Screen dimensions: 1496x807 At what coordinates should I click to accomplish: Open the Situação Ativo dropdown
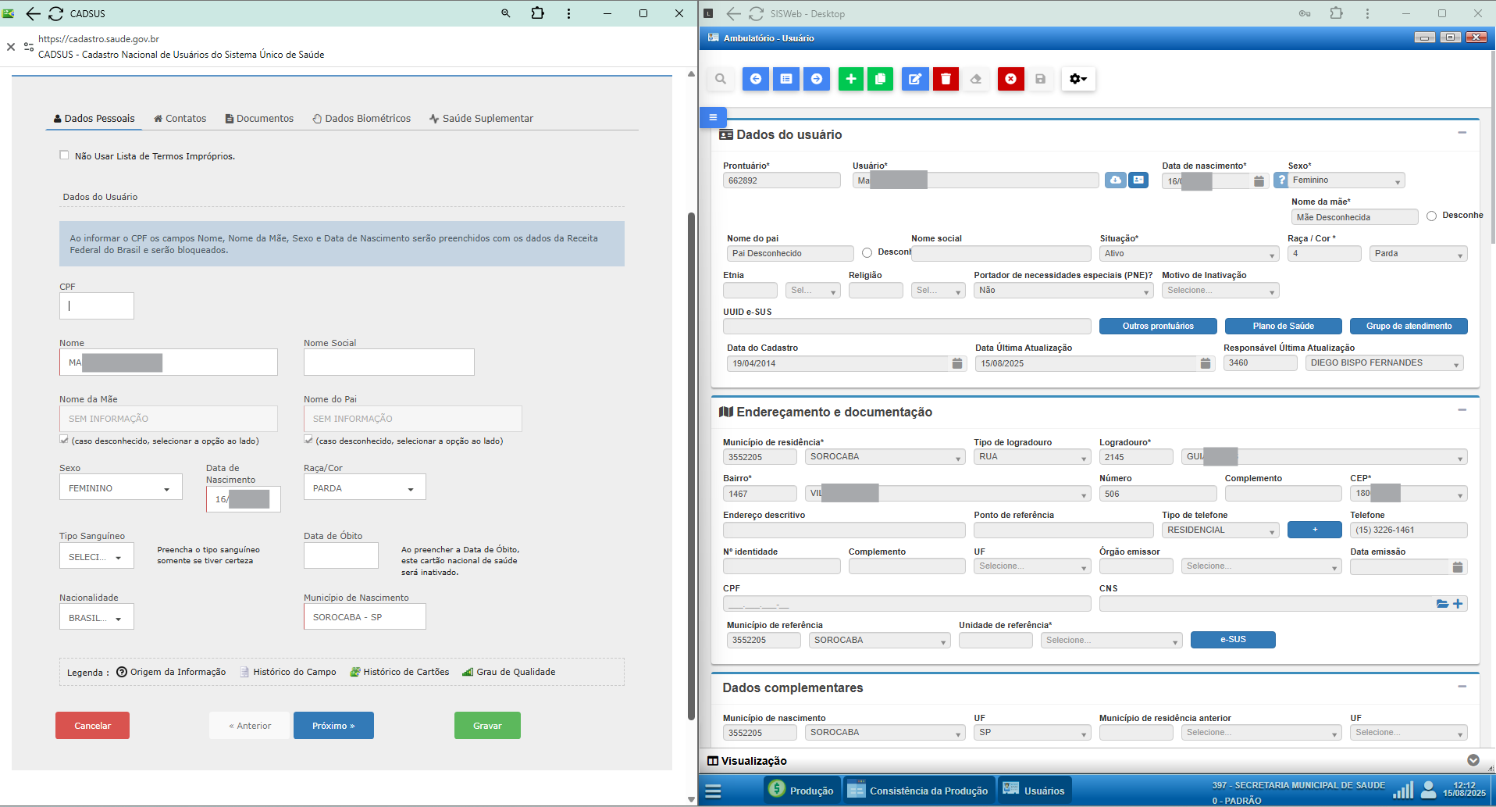pyautogui.click(x=1188, y=254)
